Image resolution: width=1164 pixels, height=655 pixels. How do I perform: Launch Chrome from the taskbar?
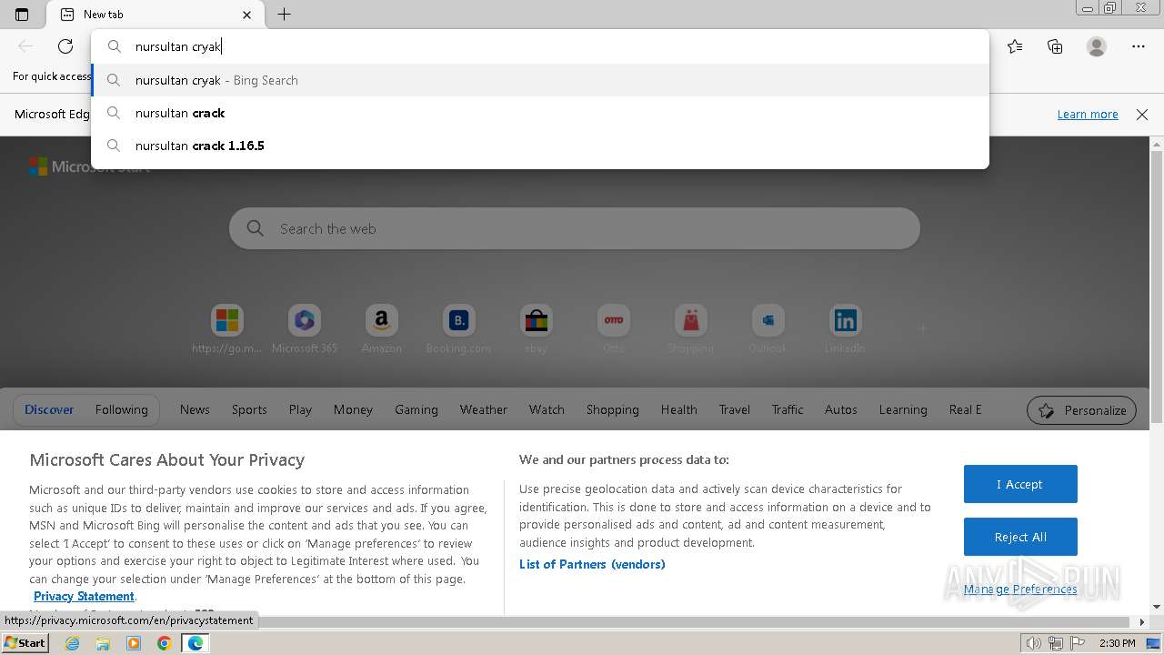click(165, 643)
